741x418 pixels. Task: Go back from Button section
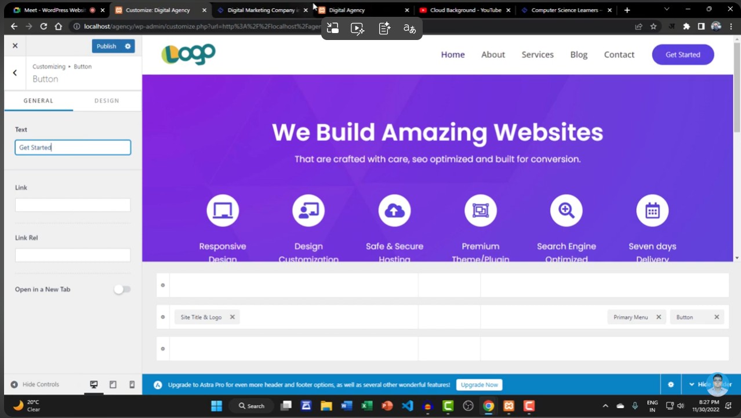click(x=15, y=73)
